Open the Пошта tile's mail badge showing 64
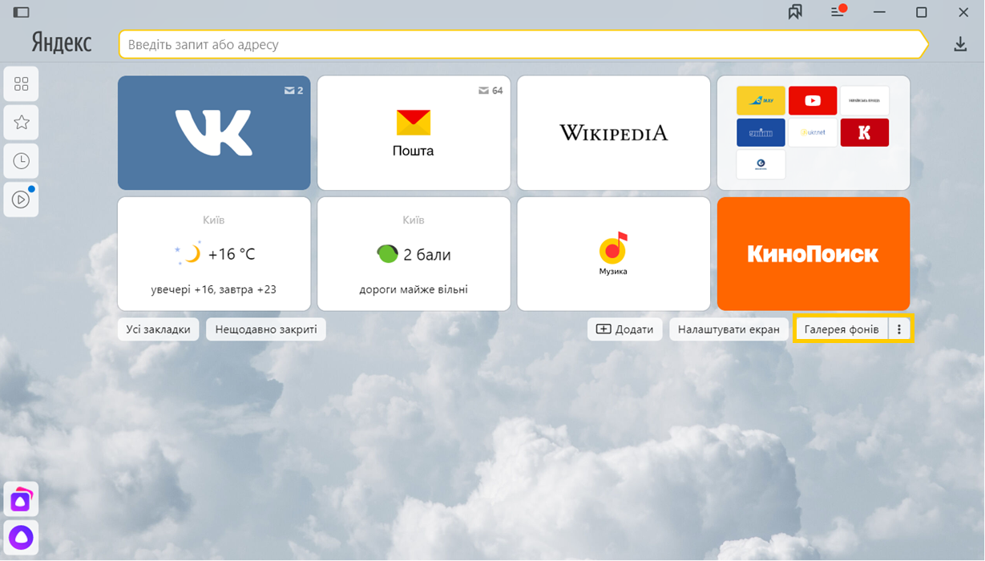This screenshot has height=561, width=985. (490, 91)
